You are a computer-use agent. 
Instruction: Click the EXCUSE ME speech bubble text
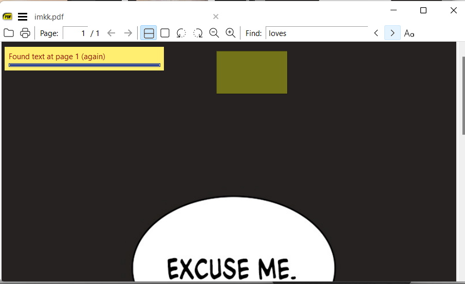pyautogui.click(x=232, y=268)
